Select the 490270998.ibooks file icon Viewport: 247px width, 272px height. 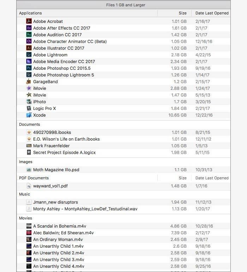tap(29, 132)
